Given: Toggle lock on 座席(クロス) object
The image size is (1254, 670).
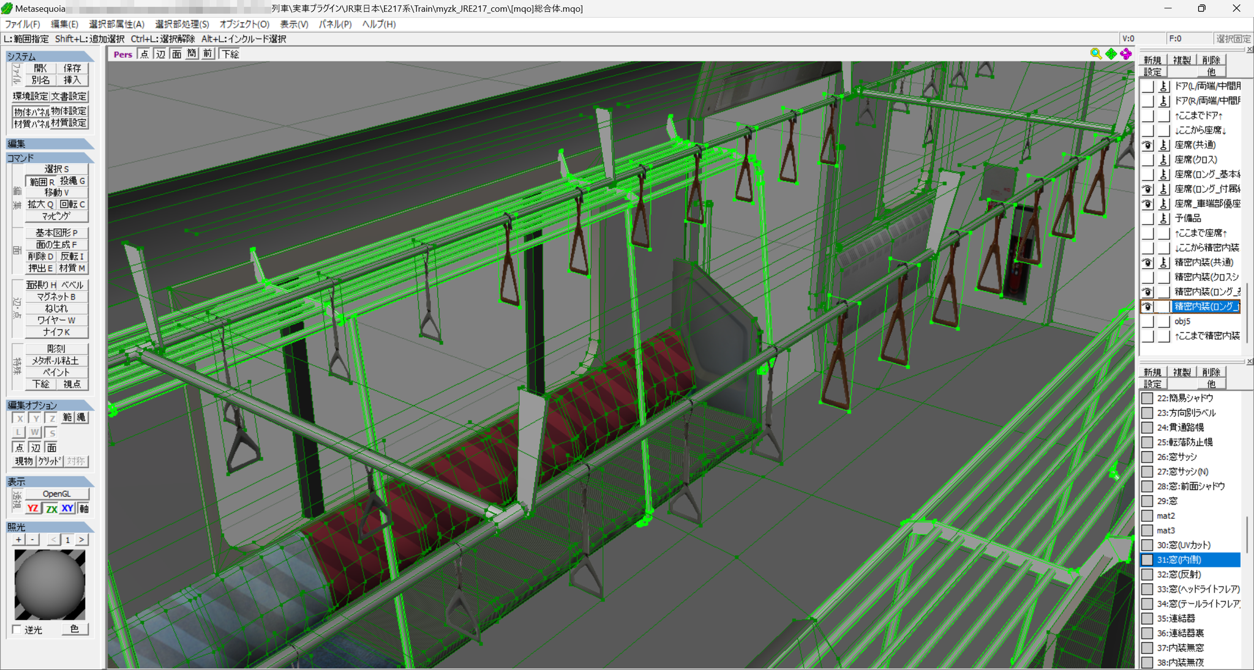Looking at the screenshot, I should pyautogui.click(x=1163, y=160).
